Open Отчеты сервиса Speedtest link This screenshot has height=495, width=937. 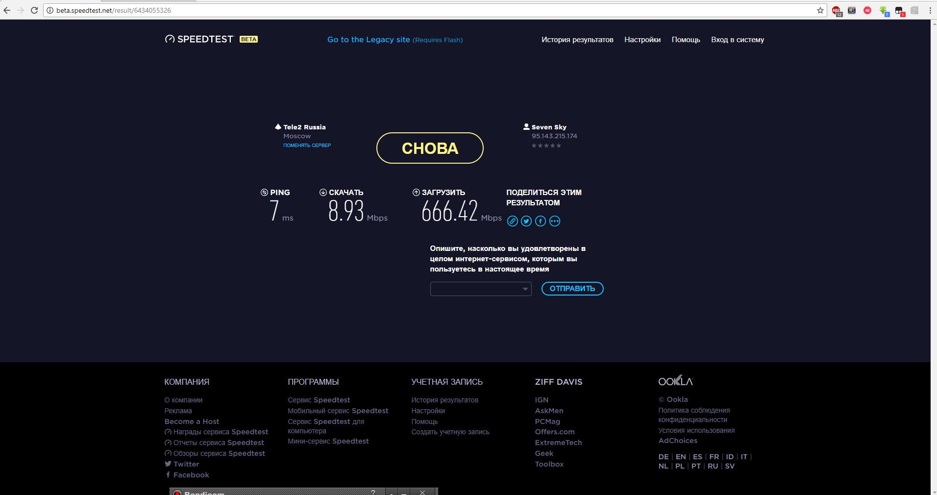[214, 443]
